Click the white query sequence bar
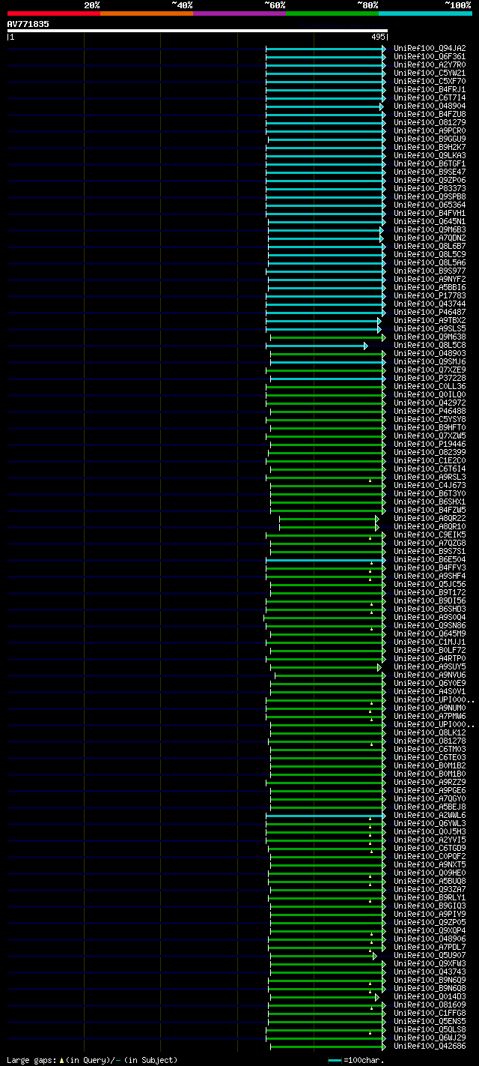This screenshot has width=479, height=1066. 198,31
